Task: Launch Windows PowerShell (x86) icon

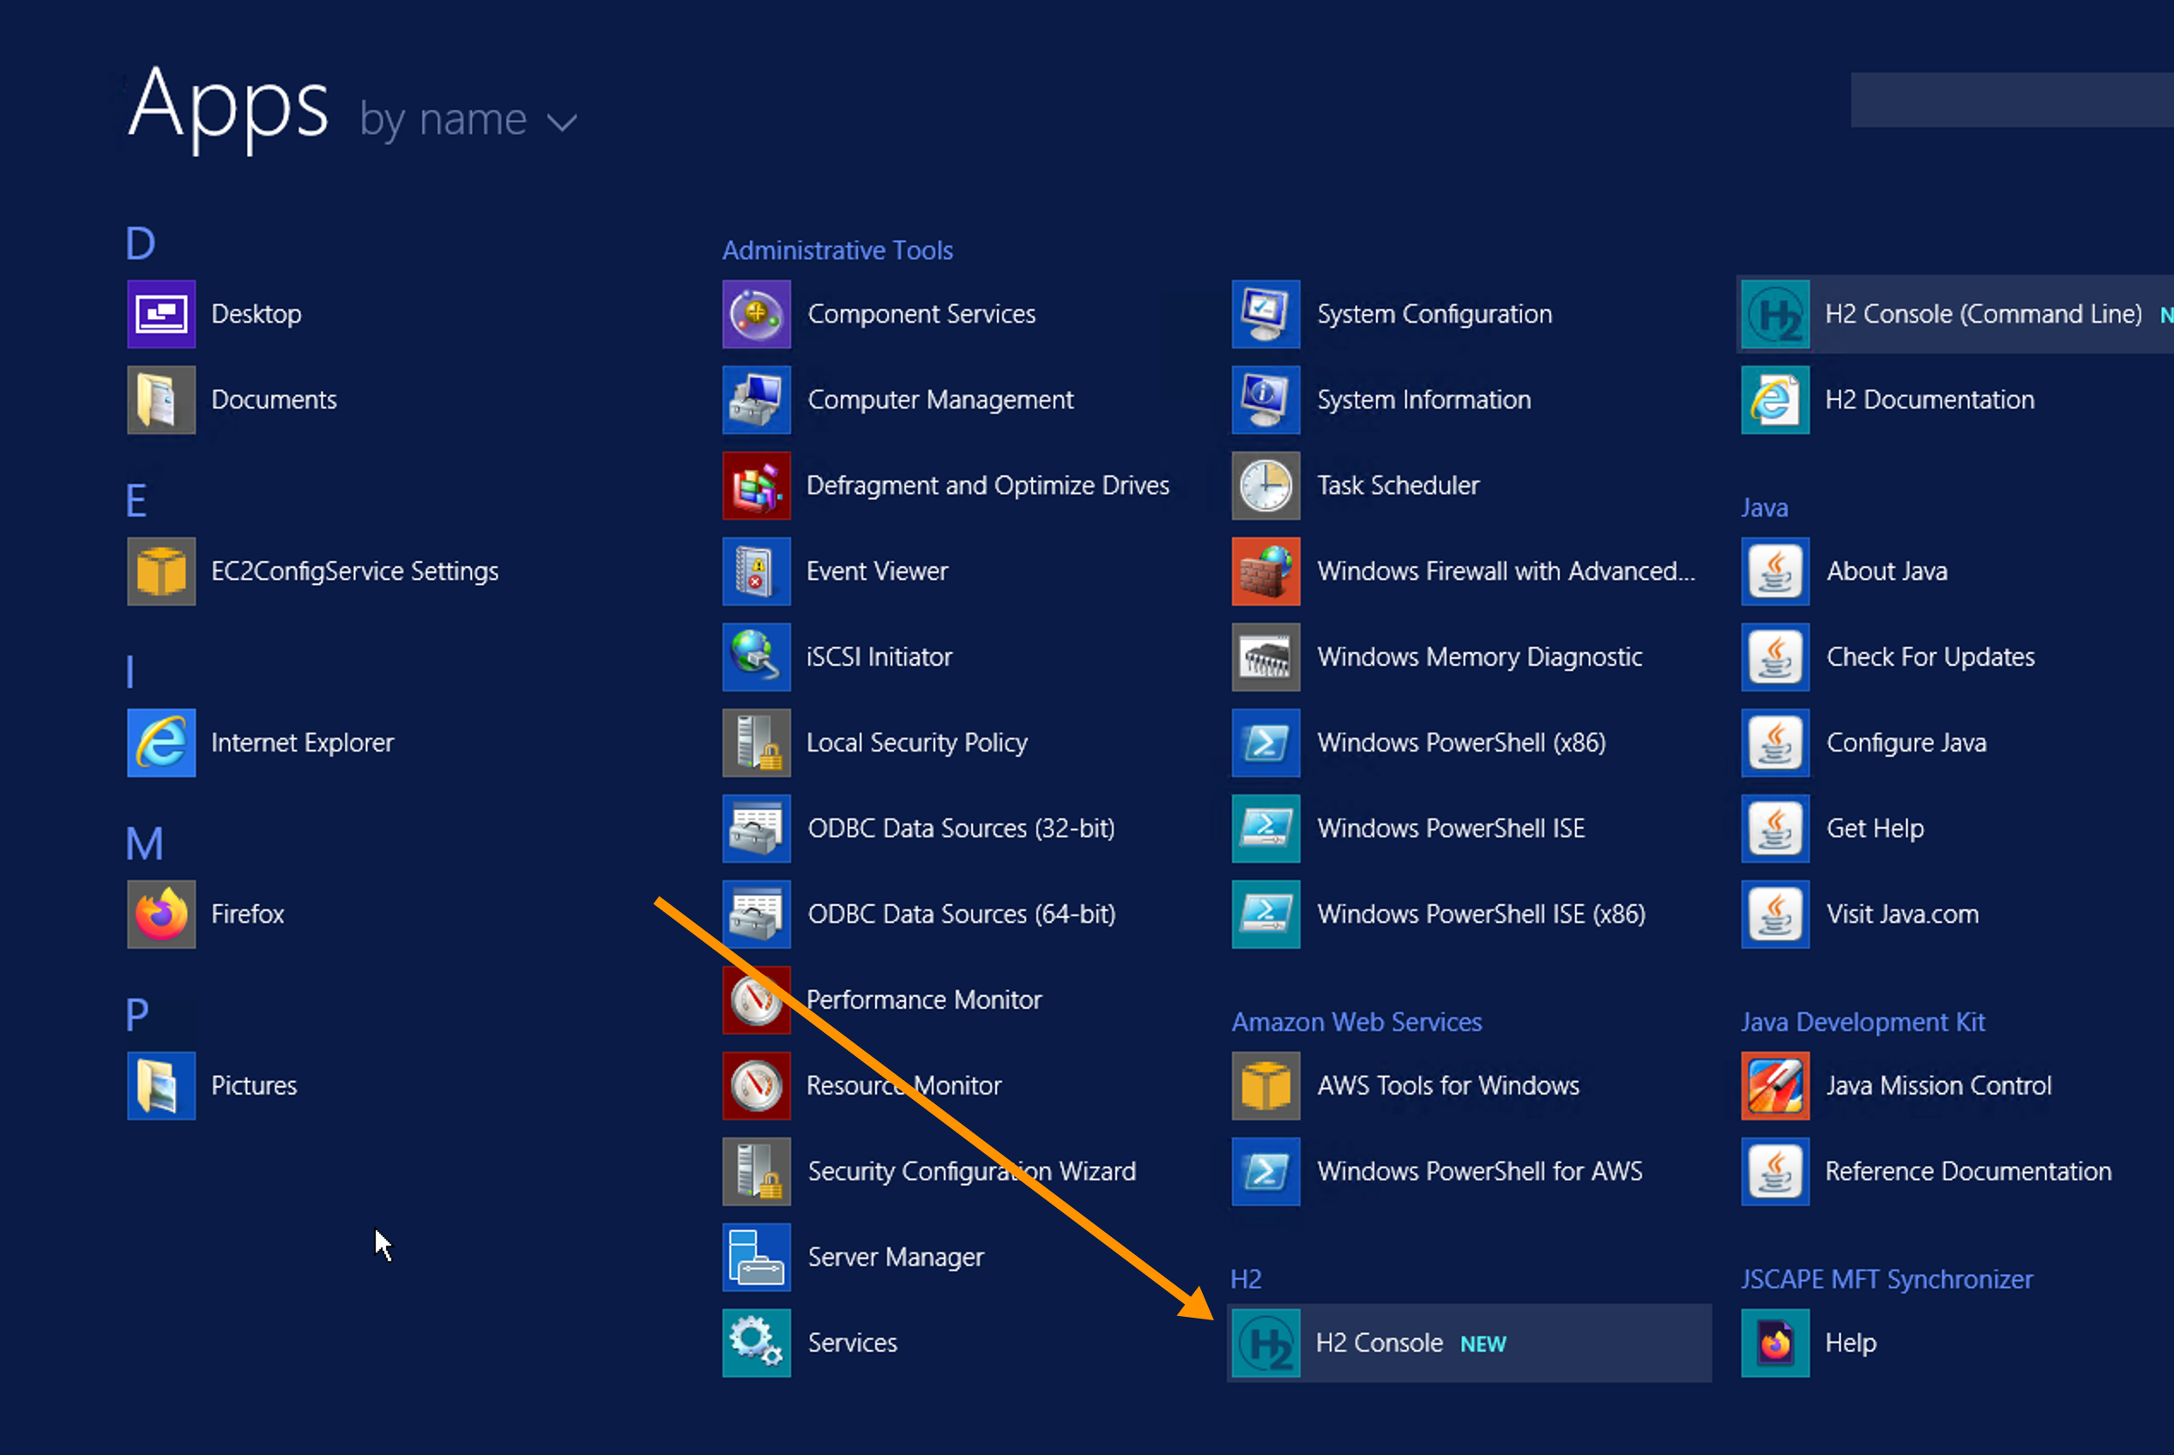Action: point(1265,742)
